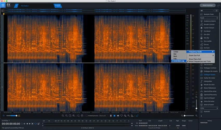Start playback with the play button

pyautogui.click(x=30, y=124)
